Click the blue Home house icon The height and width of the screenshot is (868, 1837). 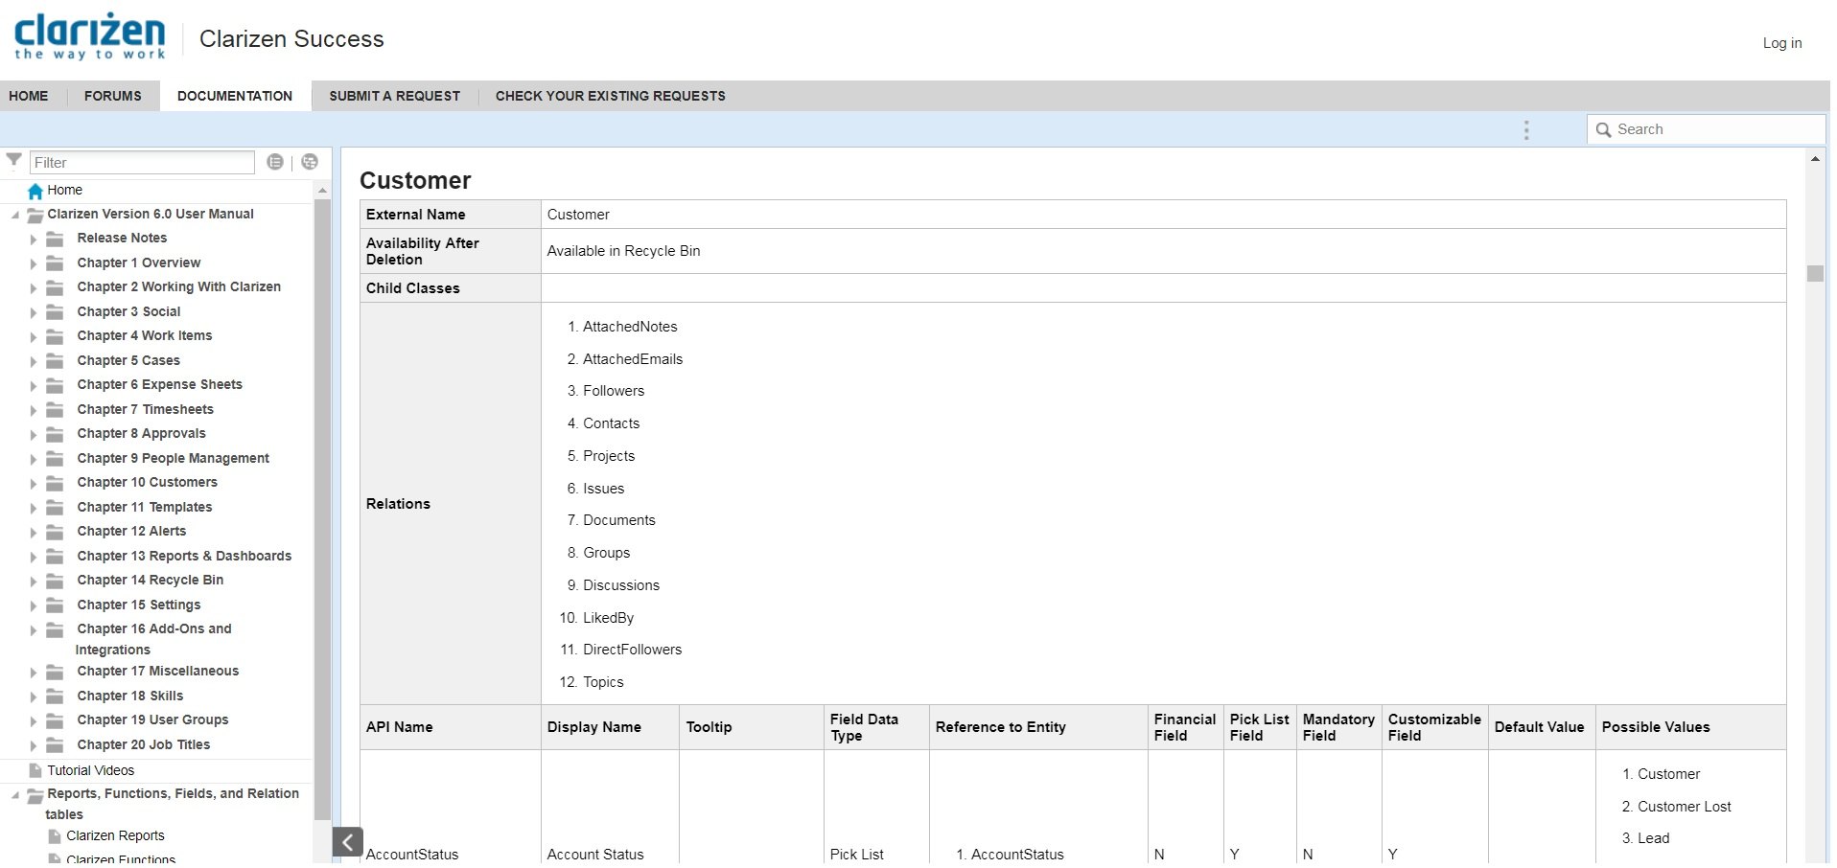click(x=35, y=191)
